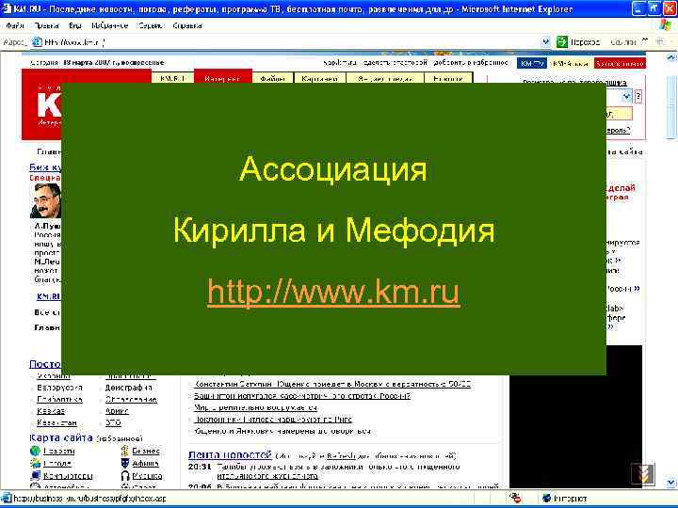Image resolution: width=678 pixels, height=508 pixels.
Task: Click the Музыка headphones icon in the site map
Action: 125,476
